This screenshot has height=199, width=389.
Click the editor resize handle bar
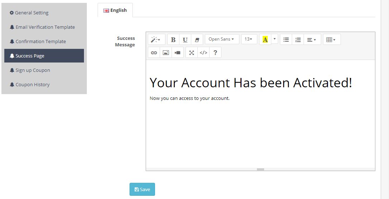[261, 169]
